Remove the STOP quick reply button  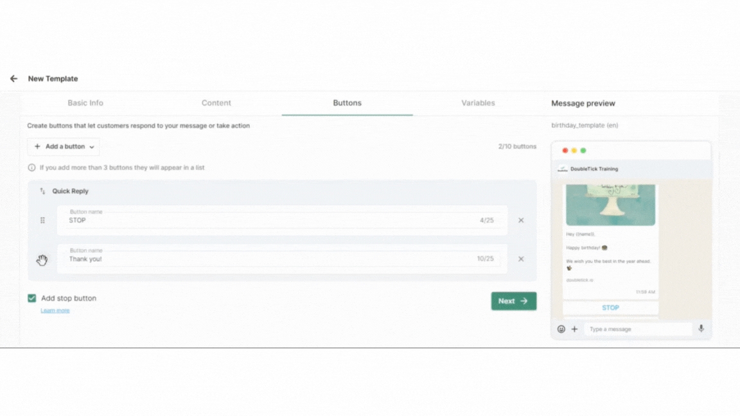coord(521,220)
